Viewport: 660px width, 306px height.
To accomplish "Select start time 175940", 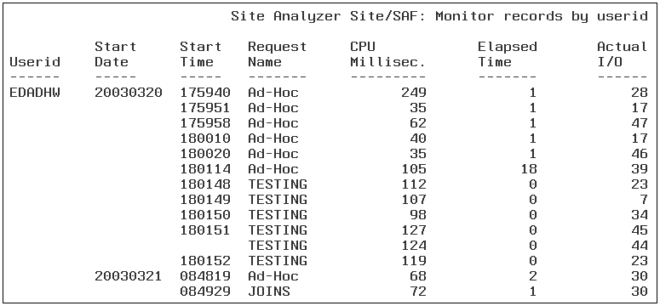I will (x=205, y=93).
